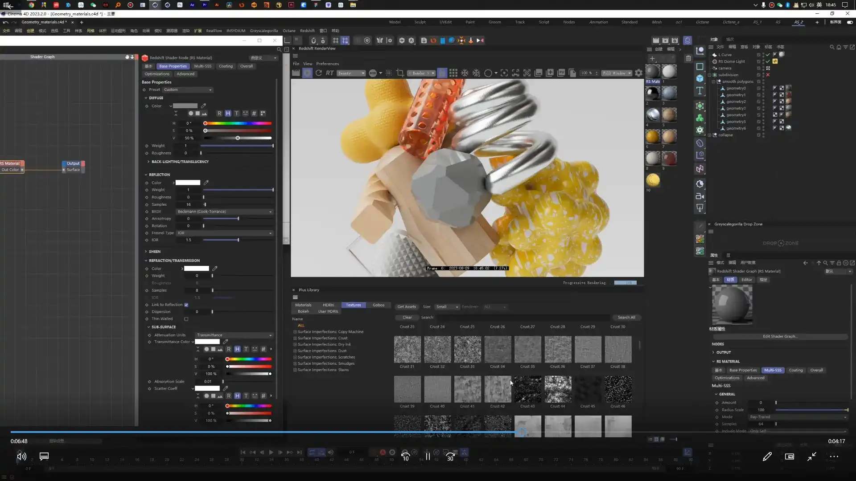Toggle RT real-time render mode
The image size is (856, 481).
(329, 73)
